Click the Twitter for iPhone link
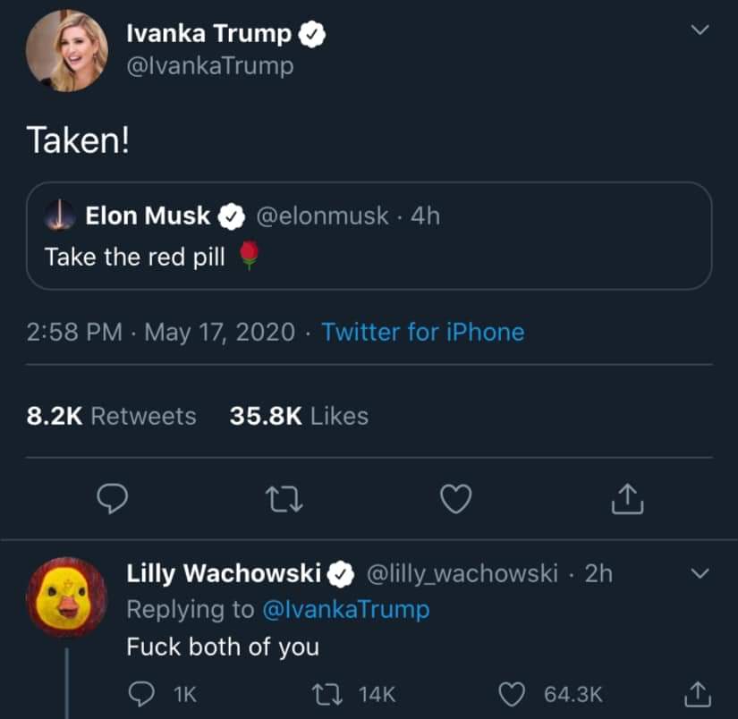 [x=422, y=333]
